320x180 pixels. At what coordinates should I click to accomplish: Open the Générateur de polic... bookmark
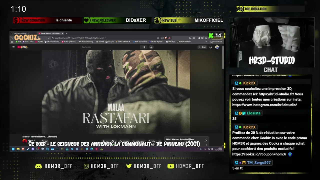point(52,42)
